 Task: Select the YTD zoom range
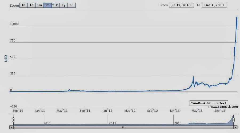click(x=55, y=5)
